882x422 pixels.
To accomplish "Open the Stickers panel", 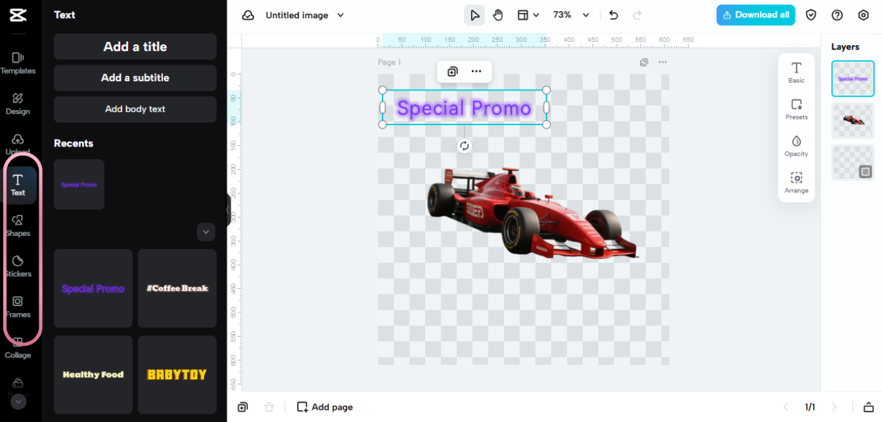I will (x=17, y=266).
